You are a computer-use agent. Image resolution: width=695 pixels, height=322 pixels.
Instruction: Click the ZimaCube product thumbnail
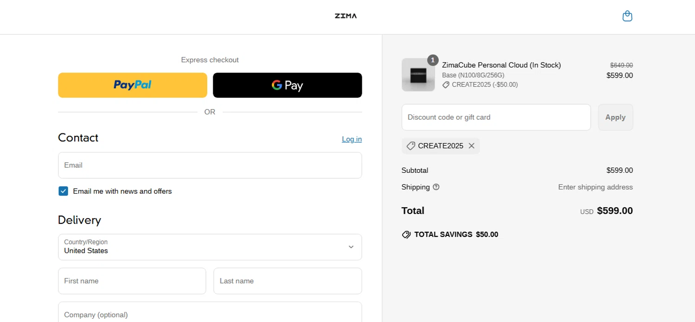point(418,75)
